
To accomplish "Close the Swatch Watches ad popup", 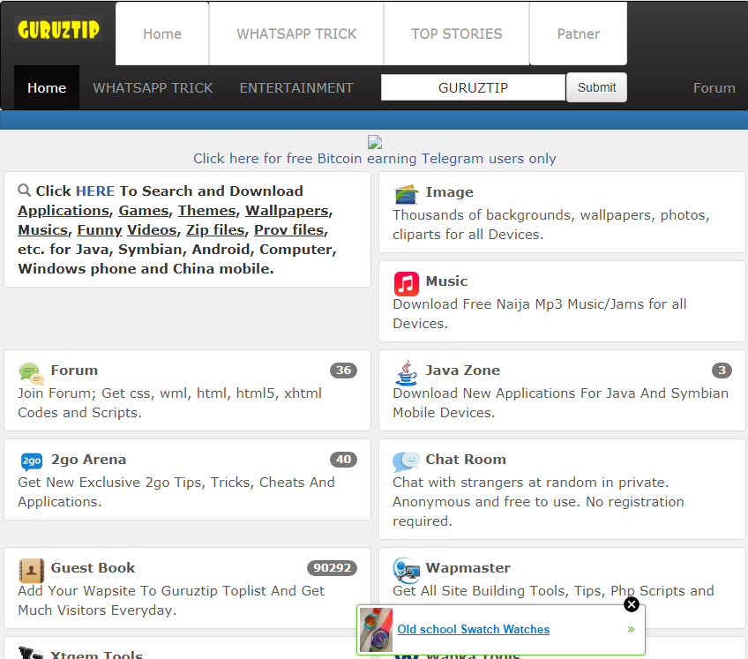I will (x=632, y=604).
